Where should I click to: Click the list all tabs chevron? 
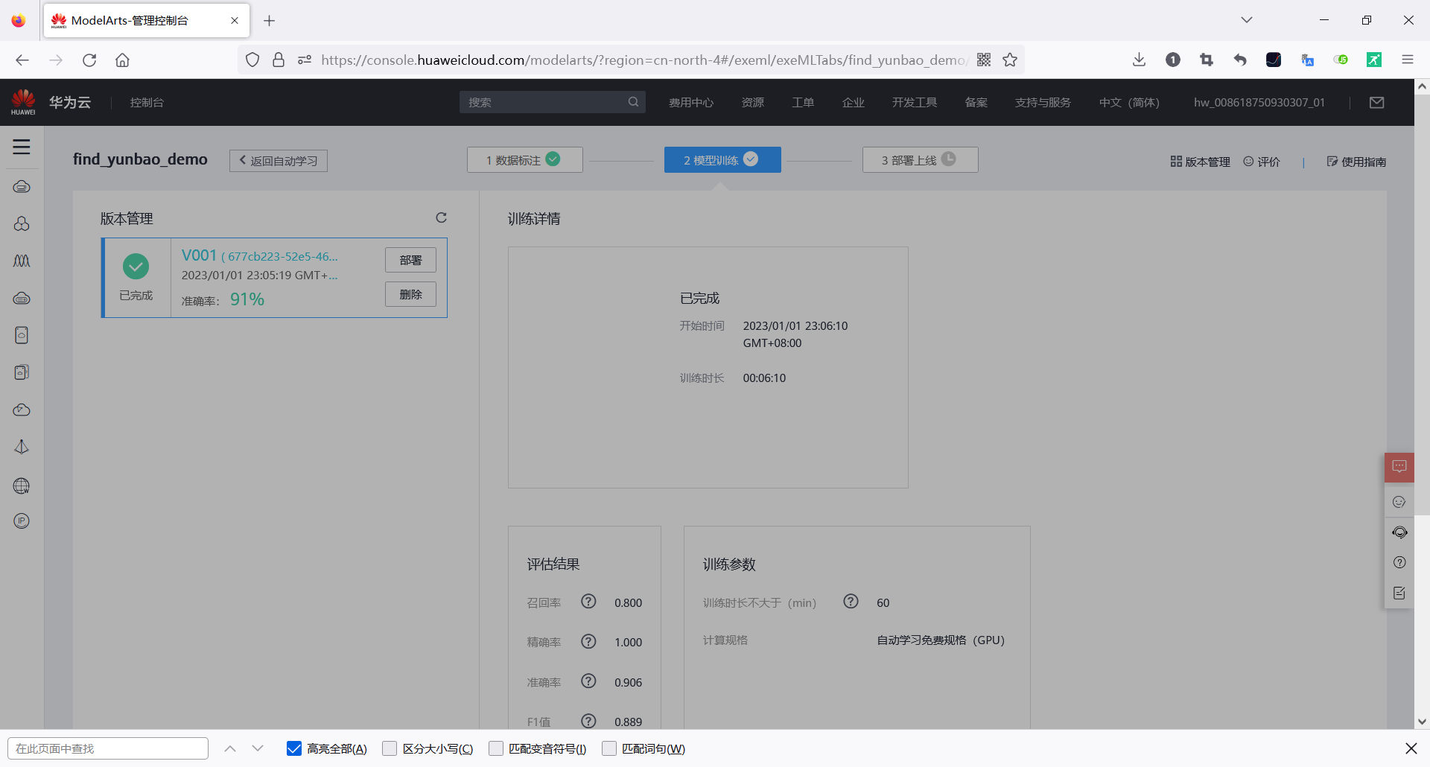1247,20
